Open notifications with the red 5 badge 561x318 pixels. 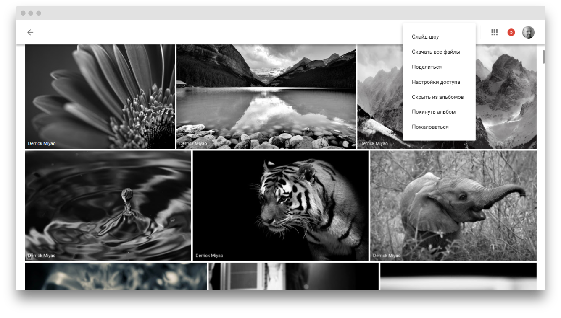(x=511, y=32)
